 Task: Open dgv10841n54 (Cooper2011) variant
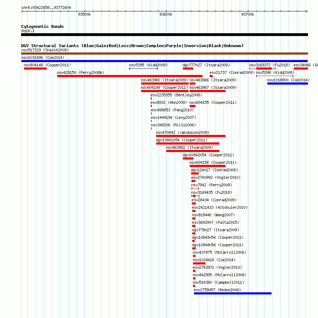pyautogui.click(x=182, y=140)
